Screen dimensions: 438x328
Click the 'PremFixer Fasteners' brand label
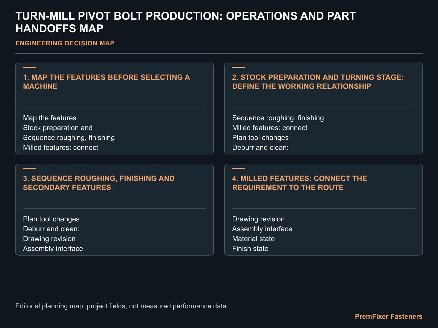389,317
